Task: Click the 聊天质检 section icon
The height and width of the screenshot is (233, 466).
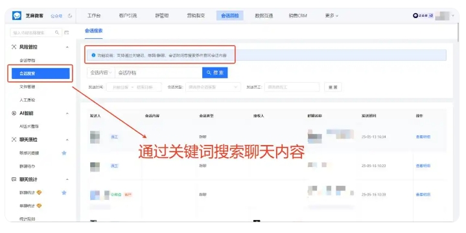Action: pos(14,140)
